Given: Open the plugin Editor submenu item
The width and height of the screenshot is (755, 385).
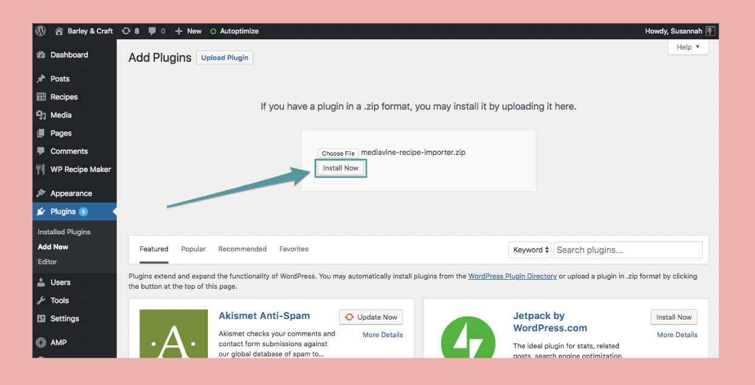Looking at the screenshot, I should [47, 262].
